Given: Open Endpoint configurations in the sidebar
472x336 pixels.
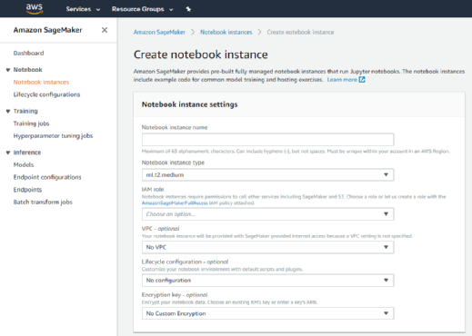Looking at the screenshot, I should click(47, 177).
